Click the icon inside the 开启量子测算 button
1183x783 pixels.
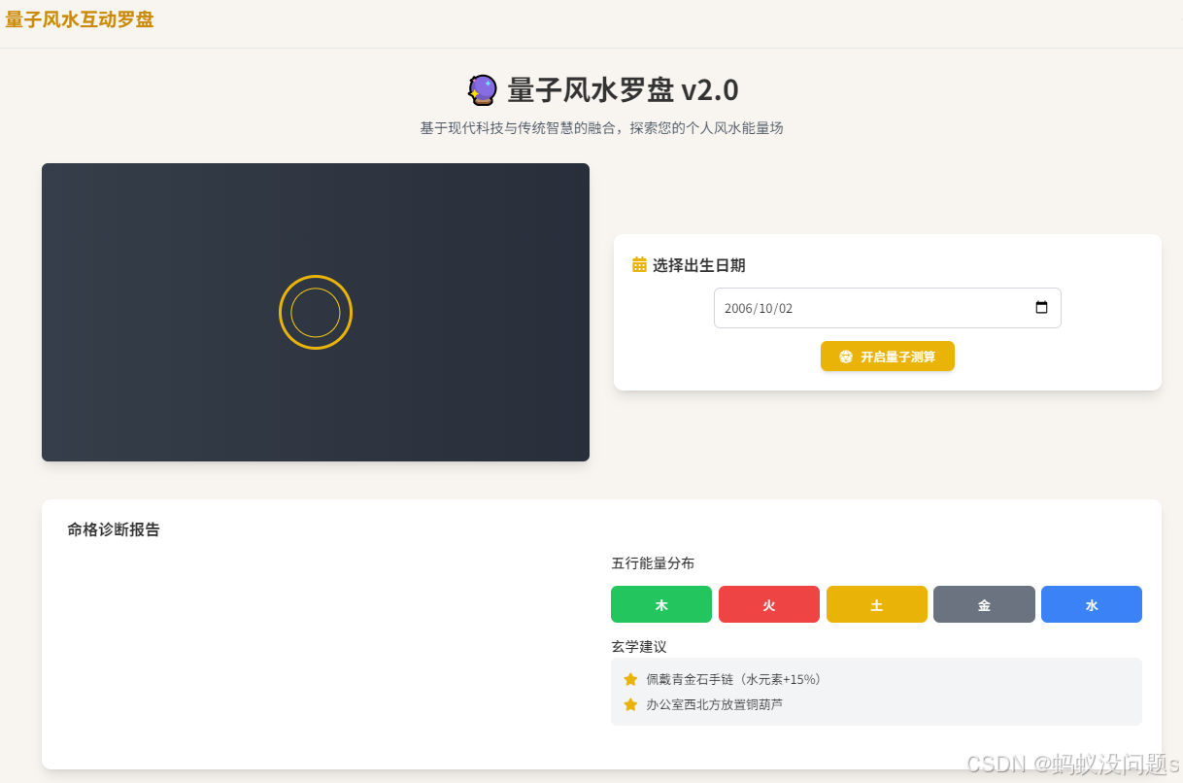(x=846, y=357)
